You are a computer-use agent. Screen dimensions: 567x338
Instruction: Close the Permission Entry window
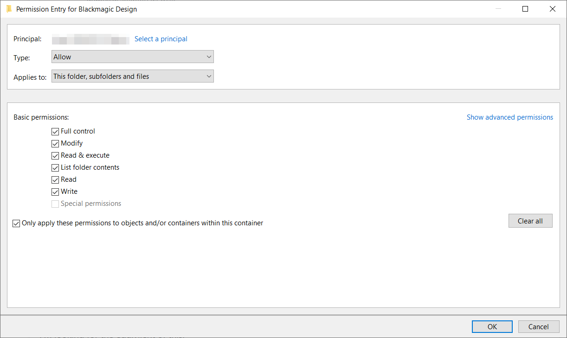[x=553, y=9]
